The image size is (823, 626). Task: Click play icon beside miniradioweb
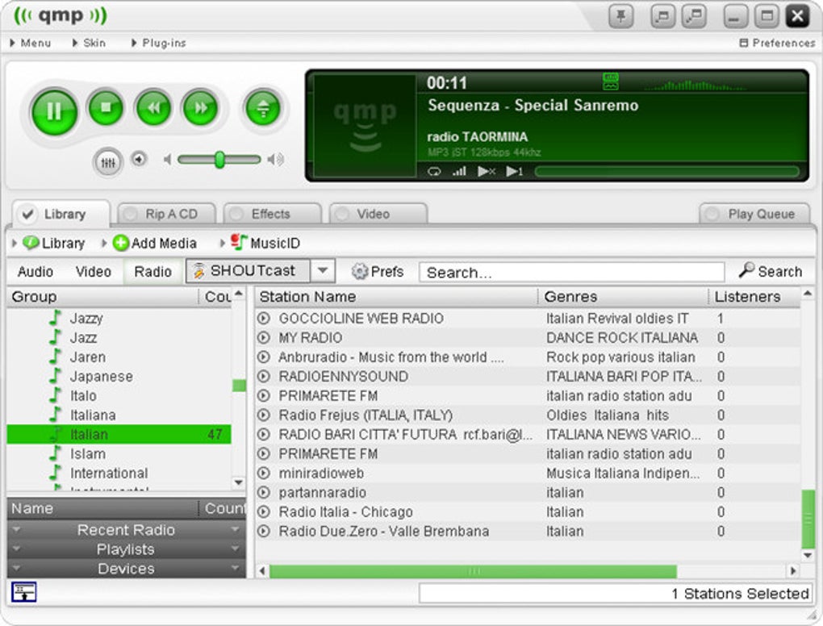click(x=264, y=474)
